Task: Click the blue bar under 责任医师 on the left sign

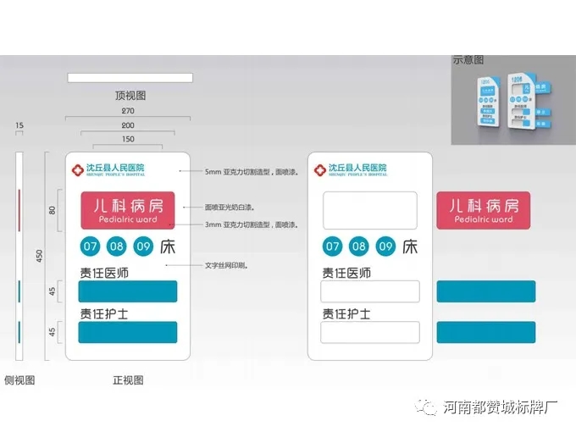Action: pyautogui.click(x=128, y=291)
